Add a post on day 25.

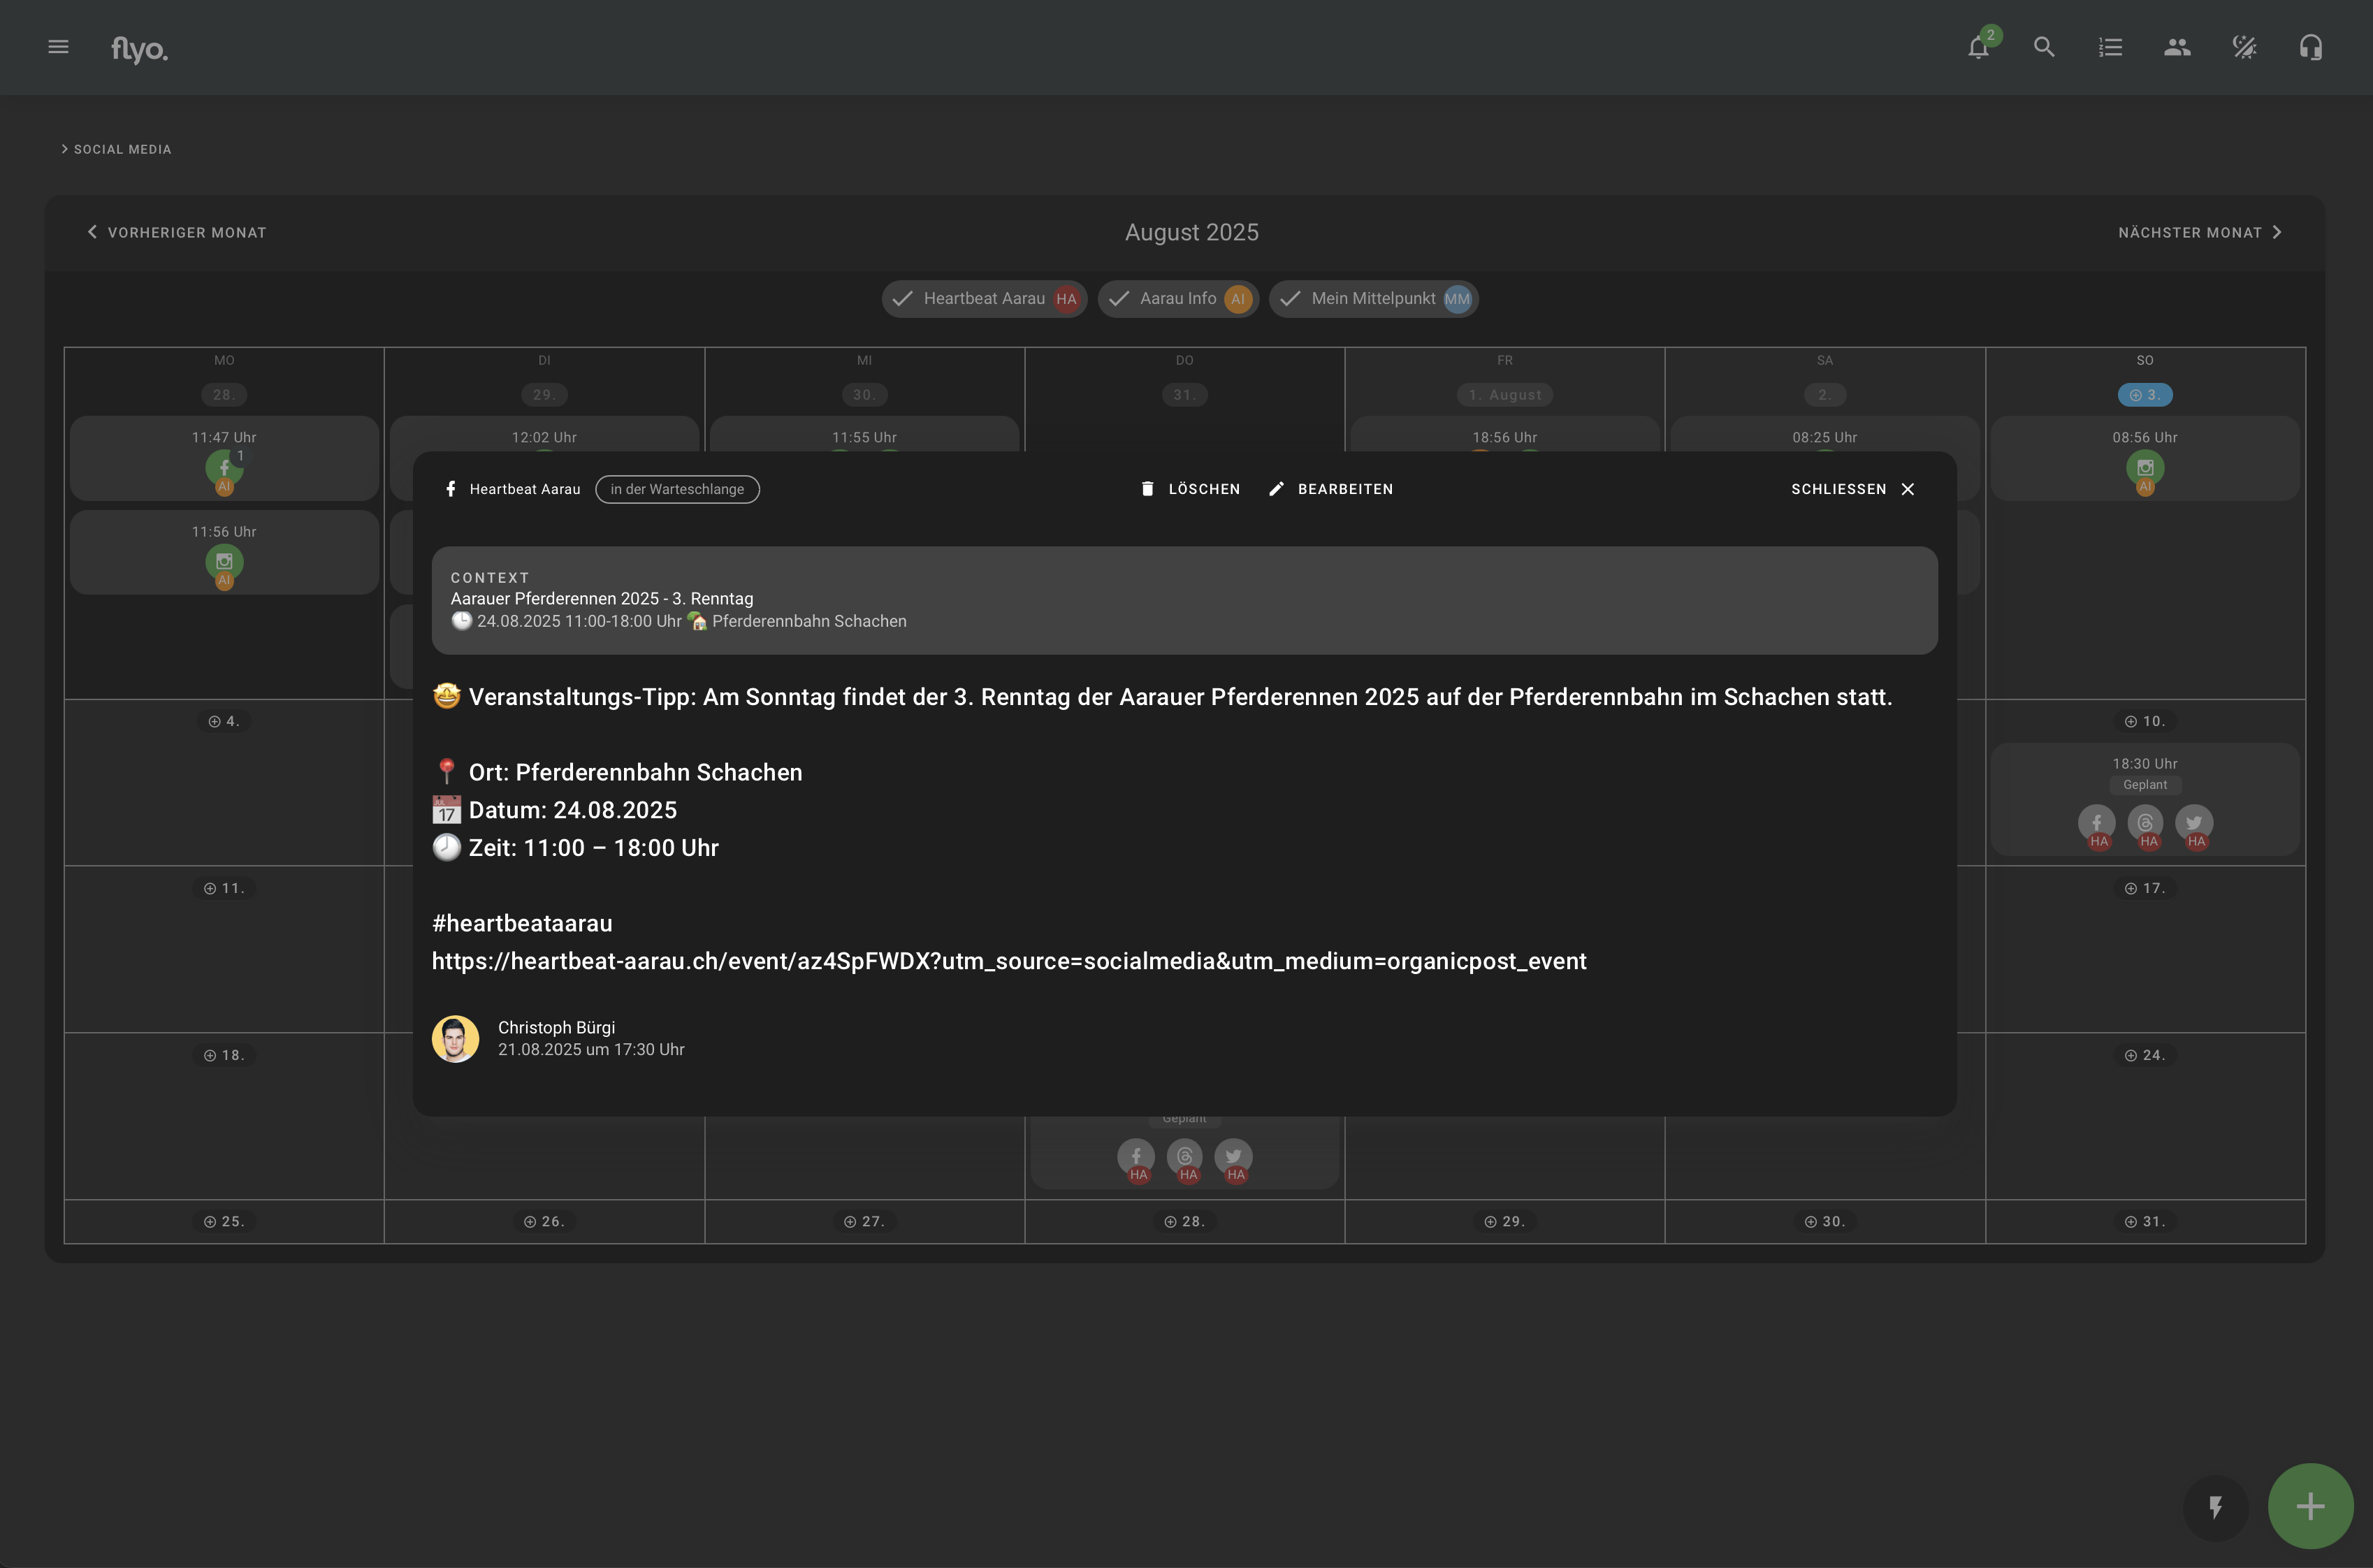pyautogui.click(x=224, y=1221)
